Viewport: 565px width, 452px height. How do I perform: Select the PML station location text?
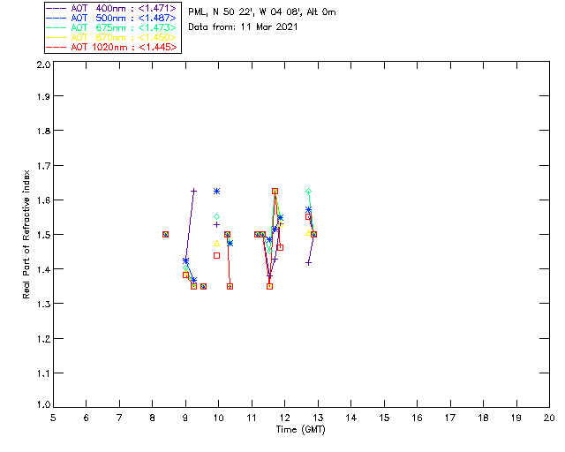click(262, 11)
